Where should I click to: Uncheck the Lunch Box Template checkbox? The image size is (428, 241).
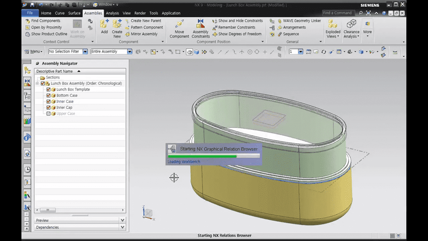point(48,89)
